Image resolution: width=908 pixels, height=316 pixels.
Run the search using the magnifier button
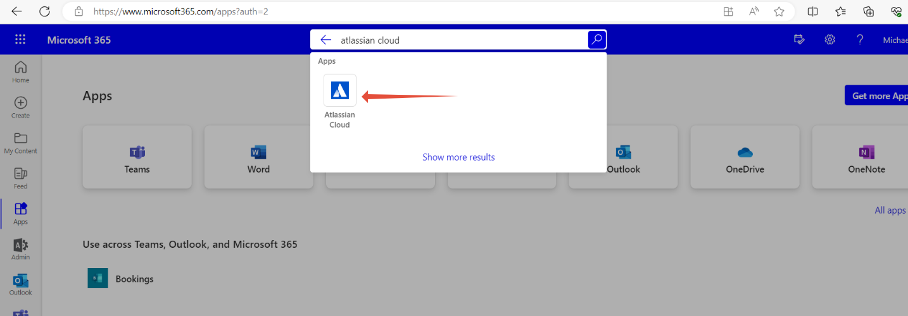596,40
